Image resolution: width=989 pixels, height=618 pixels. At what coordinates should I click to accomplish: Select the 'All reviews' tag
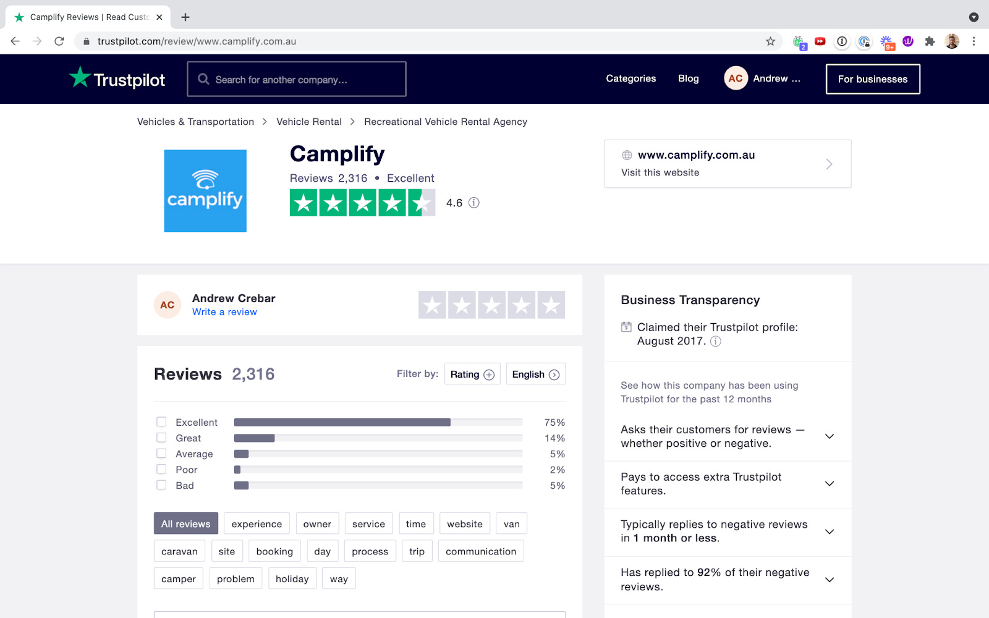186,523
